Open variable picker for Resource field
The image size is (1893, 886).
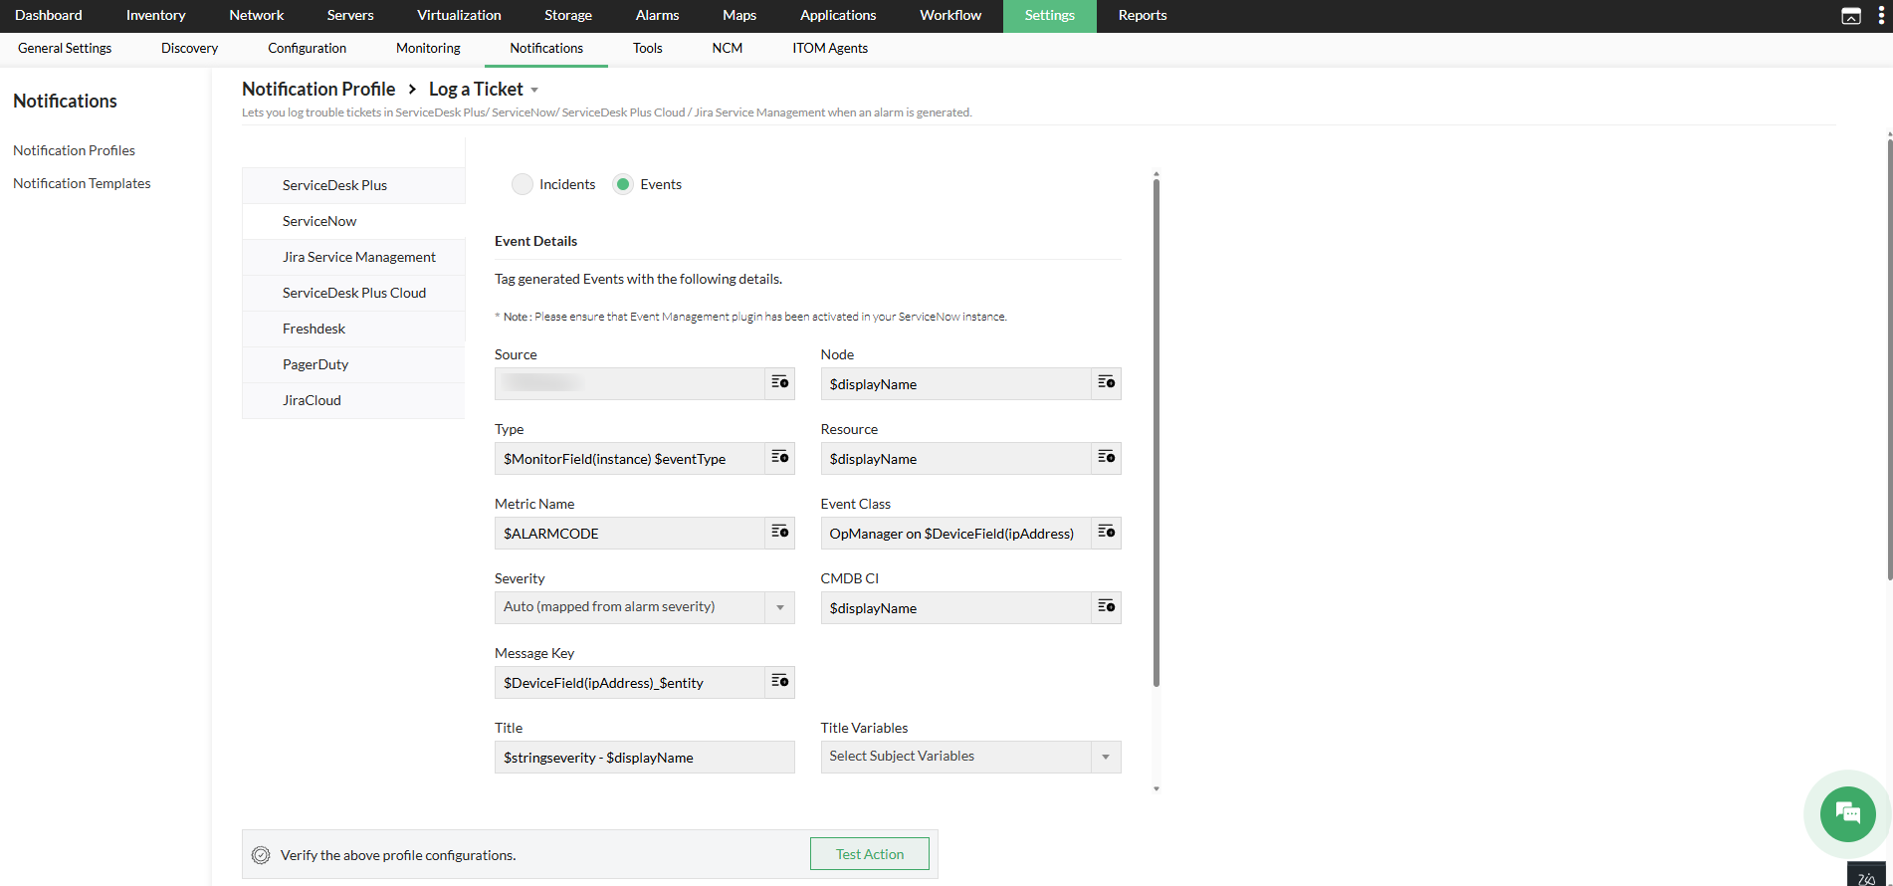pyautogui.click(x=1106, y=458)
